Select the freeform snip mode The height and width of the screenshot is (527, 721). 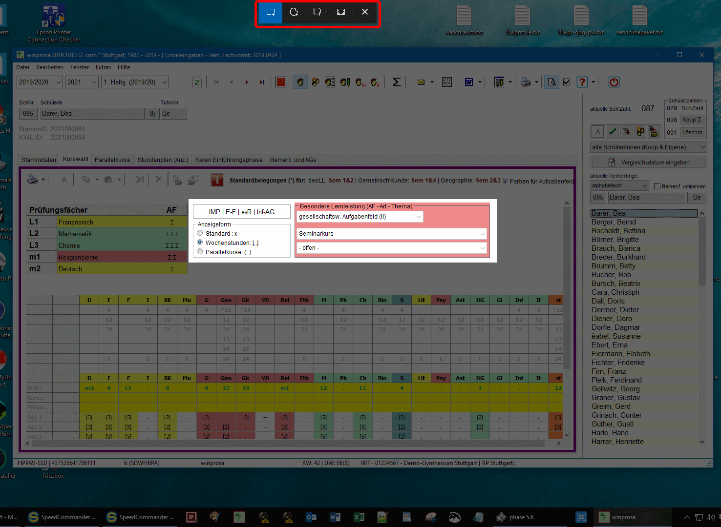(x=294, y=12)
